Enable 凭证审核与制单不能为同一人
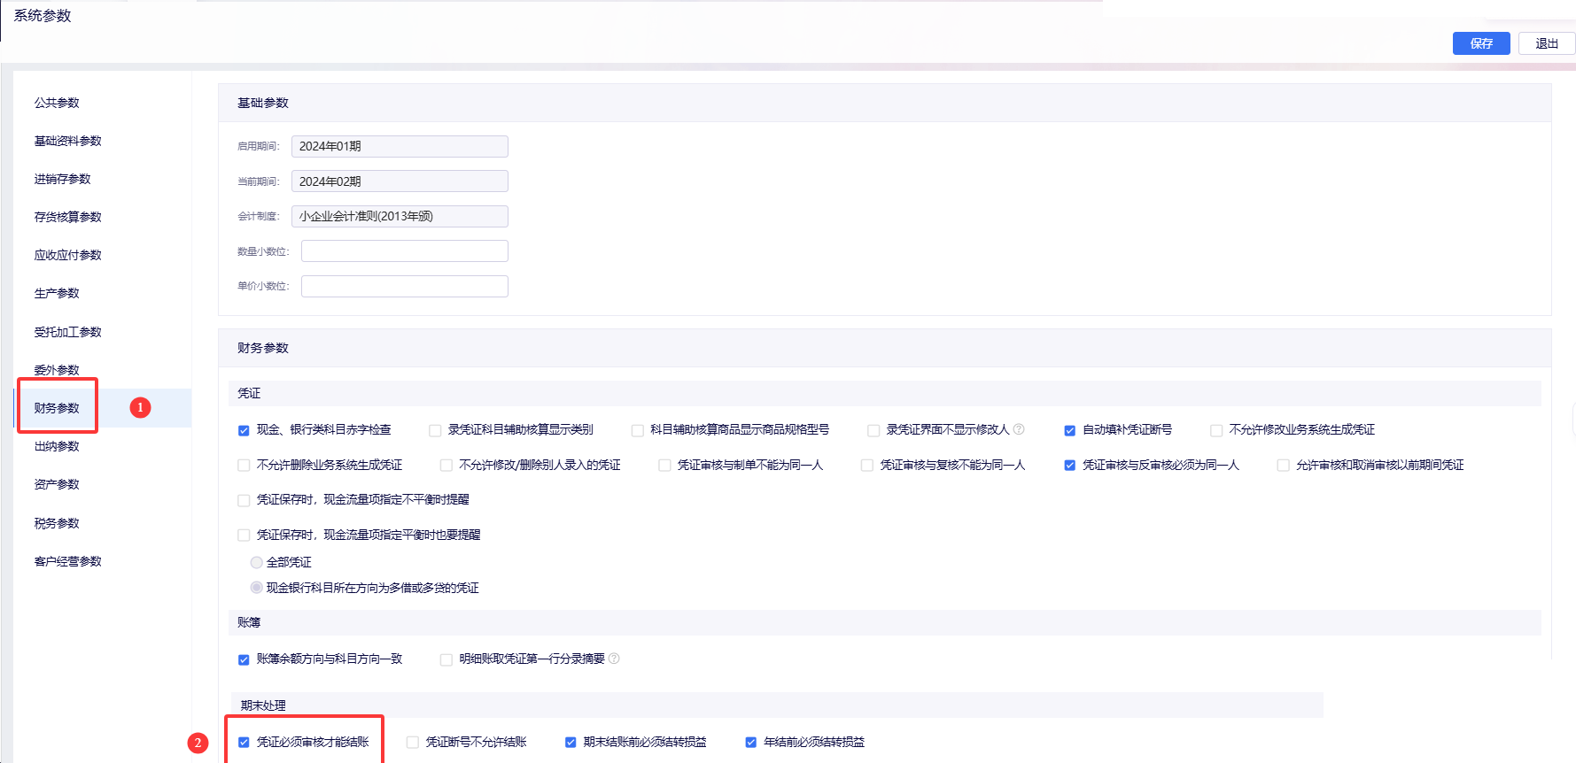The height and width of the screenshot is (763, 1576). [x=664, y=466]
